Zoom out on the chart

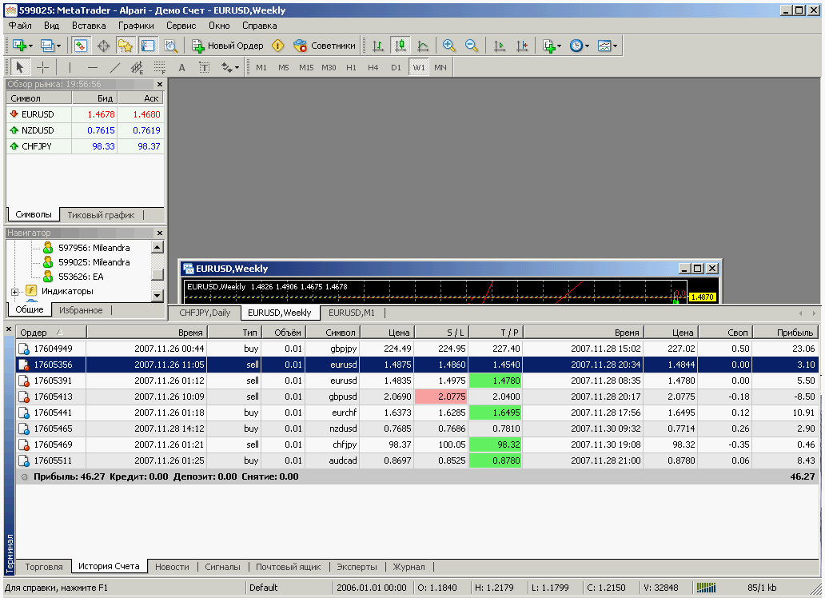click(471, 46)
